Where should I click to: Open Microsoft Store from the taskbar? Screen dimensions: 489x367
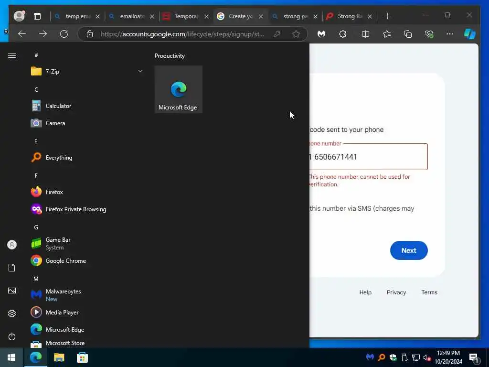pos(82,357)
